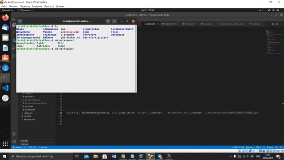Open Thunderbird mail in the dock
The image size is (284, 160).
pos(5,28)
